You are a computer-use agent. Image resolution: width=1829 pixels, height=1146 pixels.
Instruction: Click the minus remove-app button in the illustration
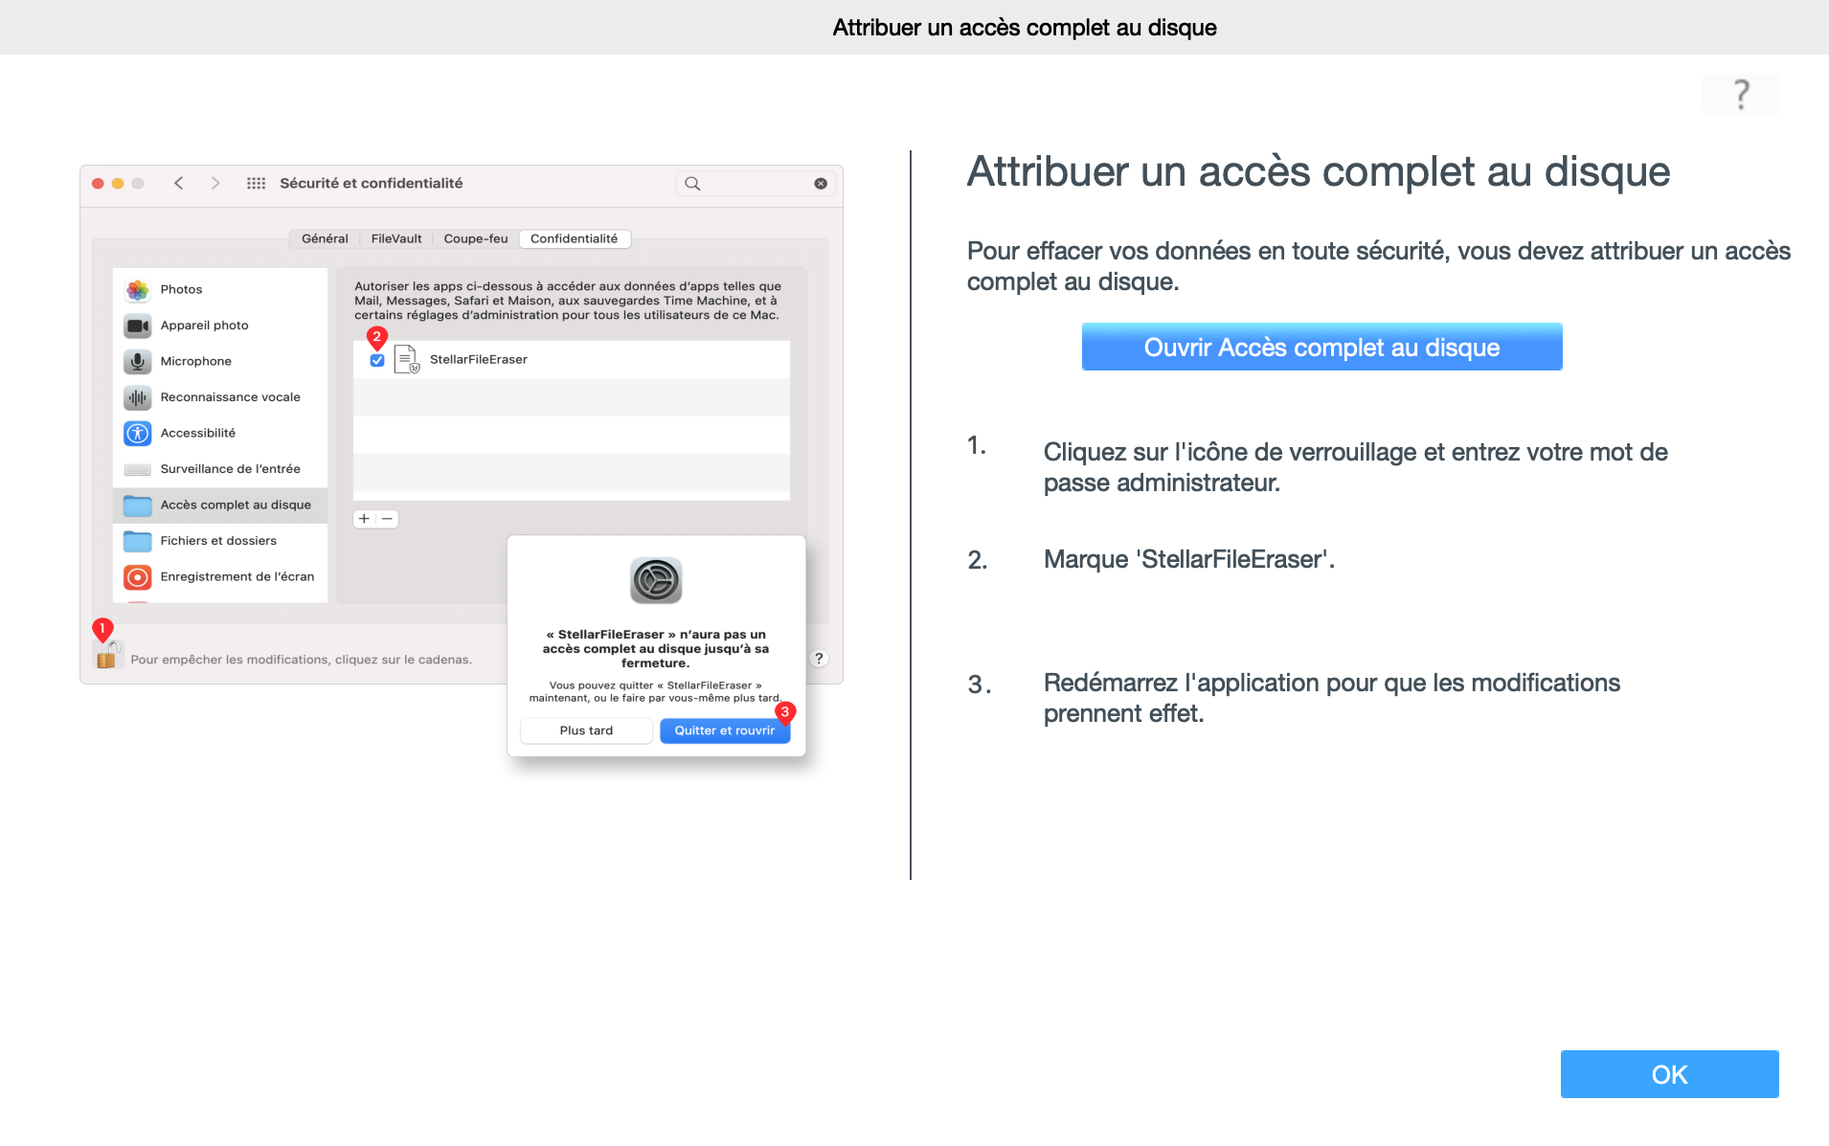(x=387, y=519)
